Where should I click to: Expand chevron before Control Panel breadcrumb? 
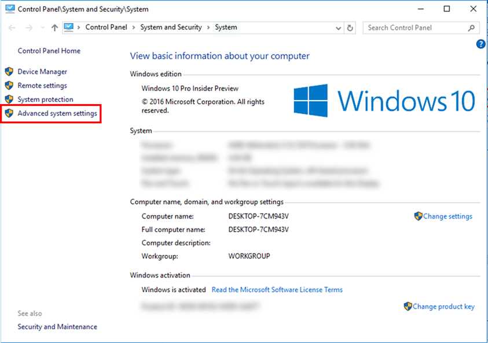79,28
